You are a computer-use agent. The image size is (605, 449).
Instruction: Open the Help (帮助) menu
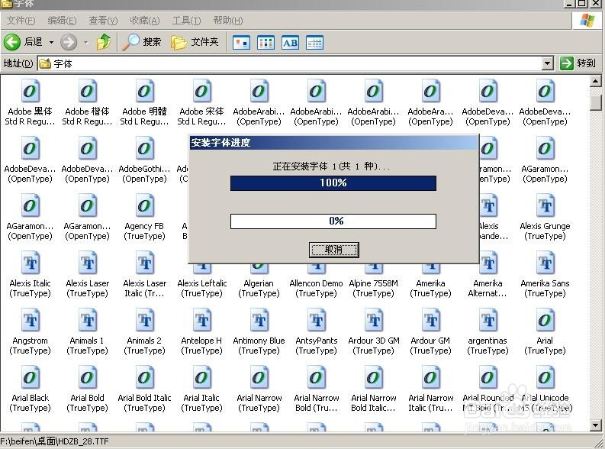[228, 21]
